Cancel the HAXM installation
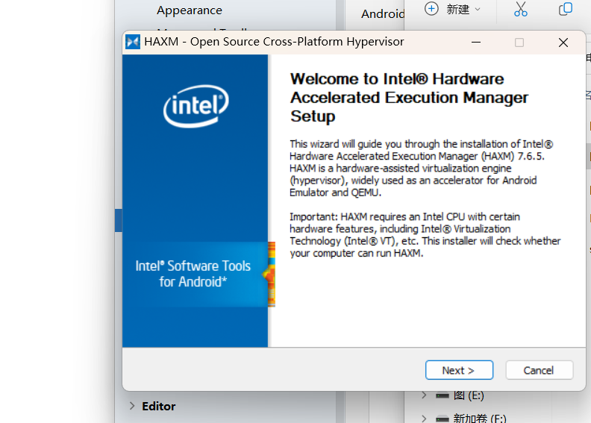The image size is (591, 423). (x=540, y=370)
